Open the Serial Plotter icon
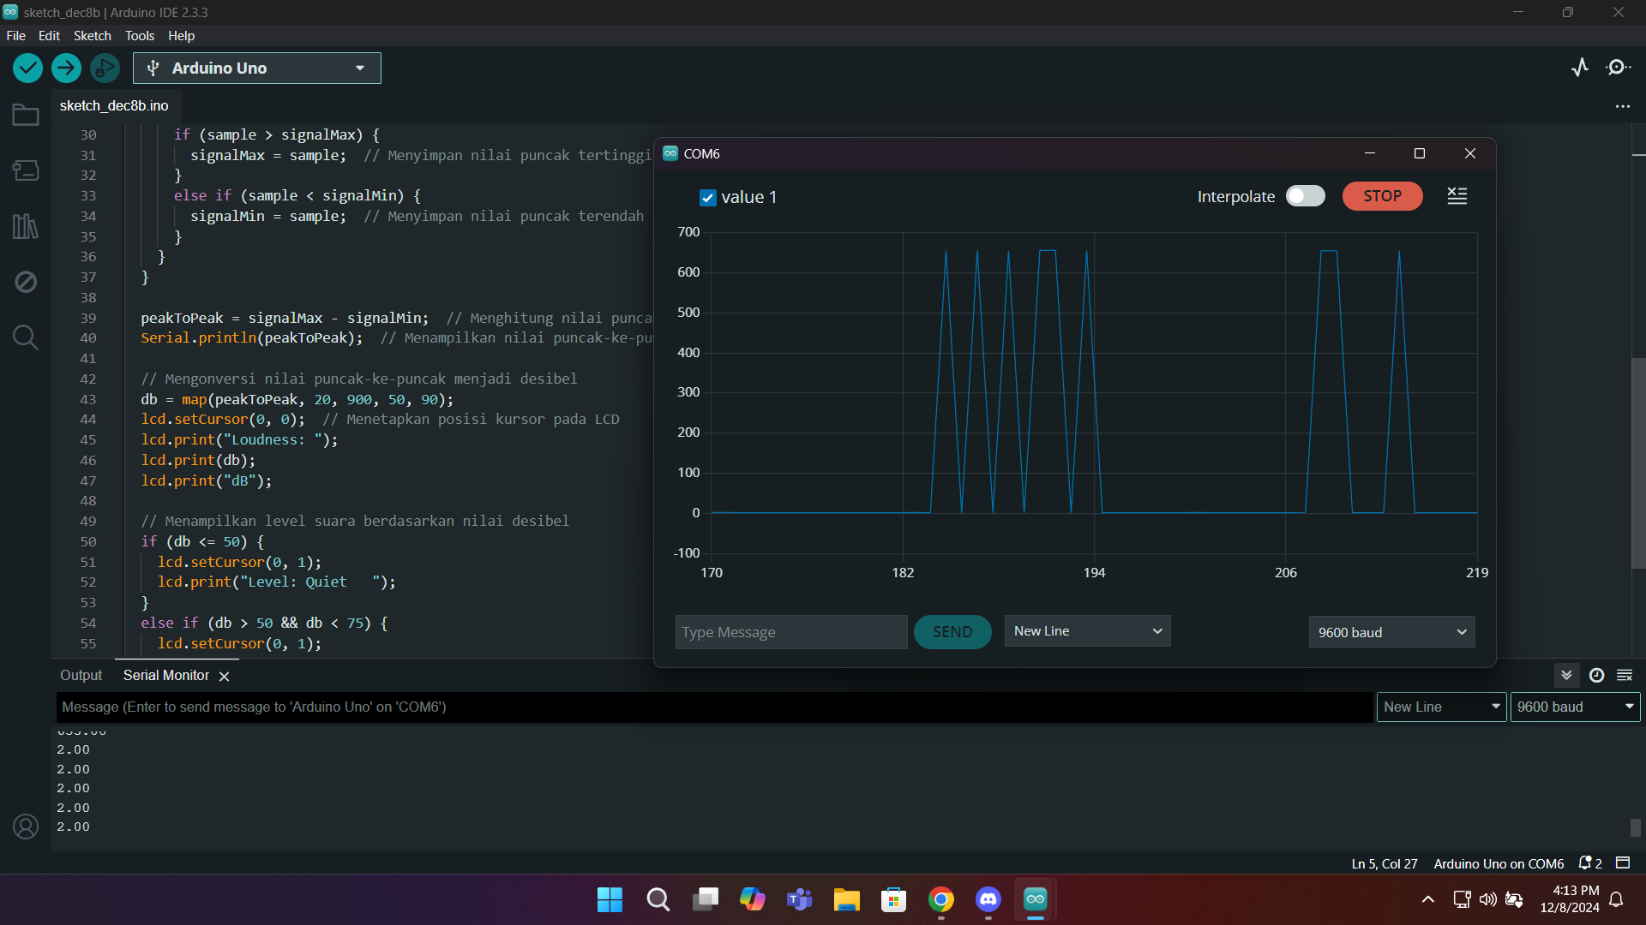The width and height of the screenshot is (1646, 925). (1580, 68)
